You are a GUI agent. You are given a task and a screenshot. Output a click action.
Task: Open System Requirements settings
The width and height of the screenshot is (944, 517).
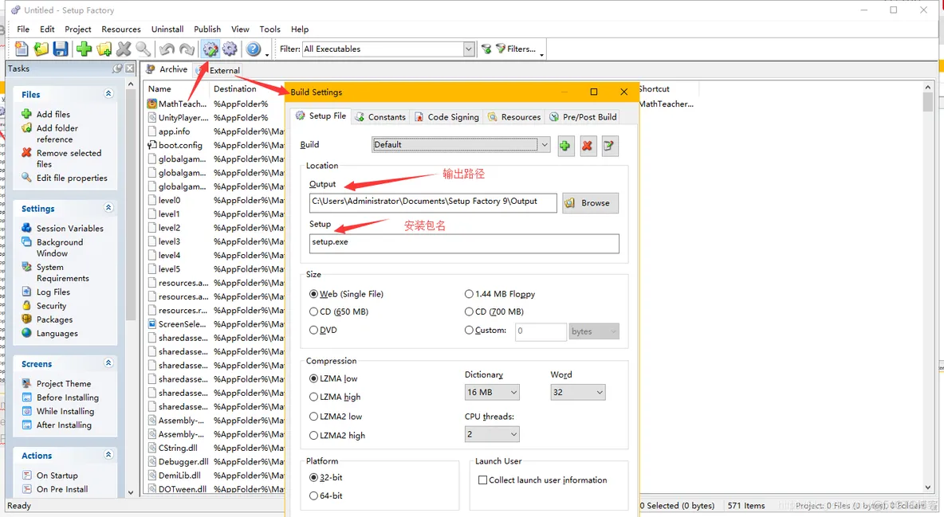click(63, 272)
